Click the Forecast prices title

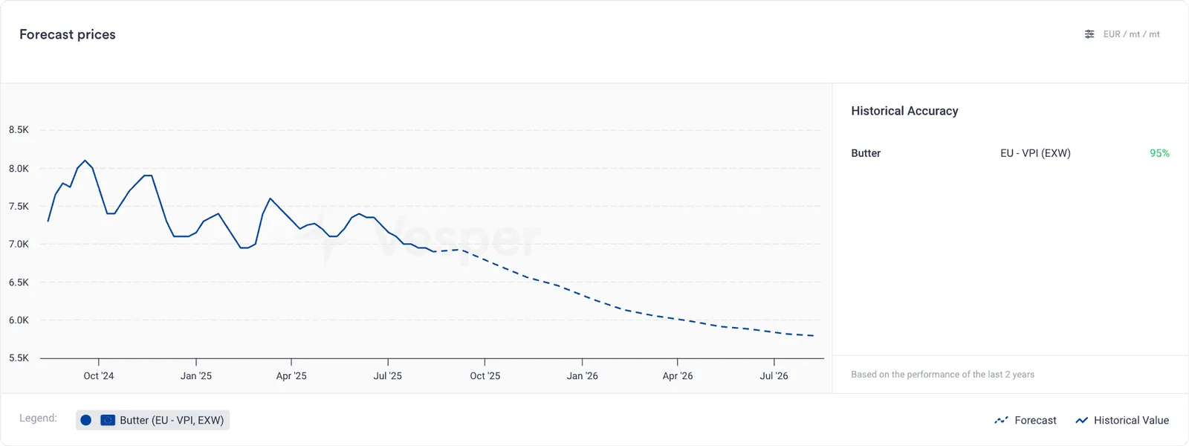[68, 34]
